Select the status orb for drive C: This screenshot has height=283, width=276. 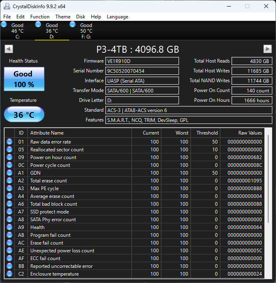4,25
